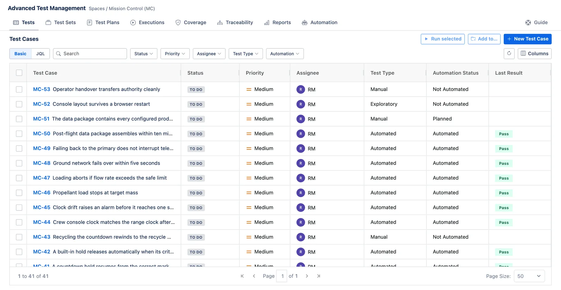Screen dimensions: 561x290
Task: Click the lifebuoy Guide icon
Action: click(x=528, y=23)
